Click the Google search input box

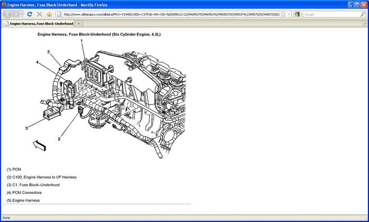pos(332,14)
